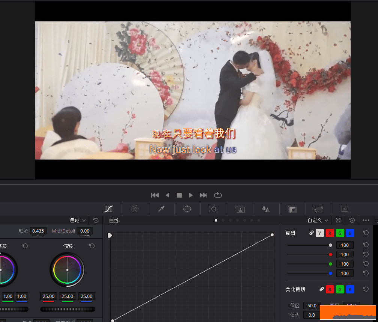378x322 pixels.
Task: Open the curves three-dot options menu
Action: (366, 220)
